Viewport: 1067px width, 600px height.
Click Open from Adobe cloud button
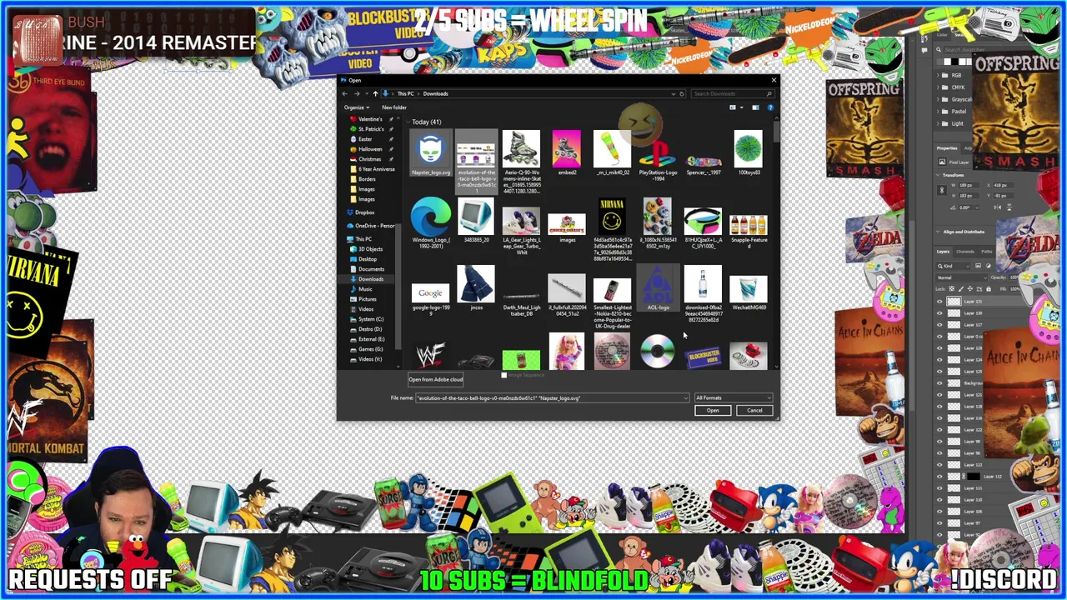(435, 380)
